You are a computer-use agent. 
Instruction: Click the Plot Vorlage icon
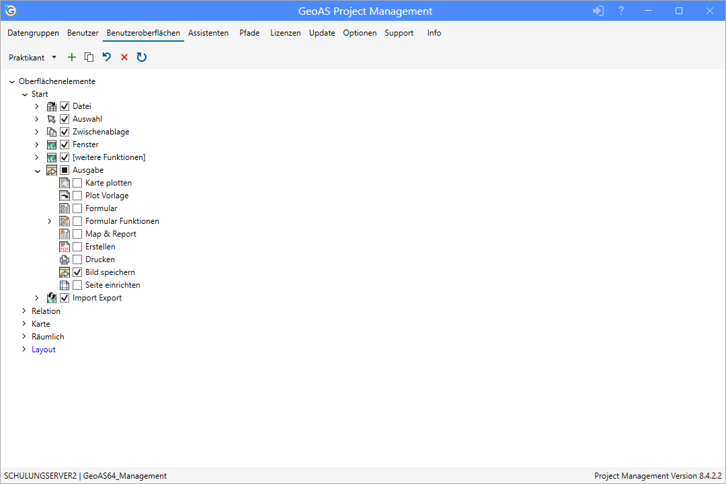click(x=65, y=196)
